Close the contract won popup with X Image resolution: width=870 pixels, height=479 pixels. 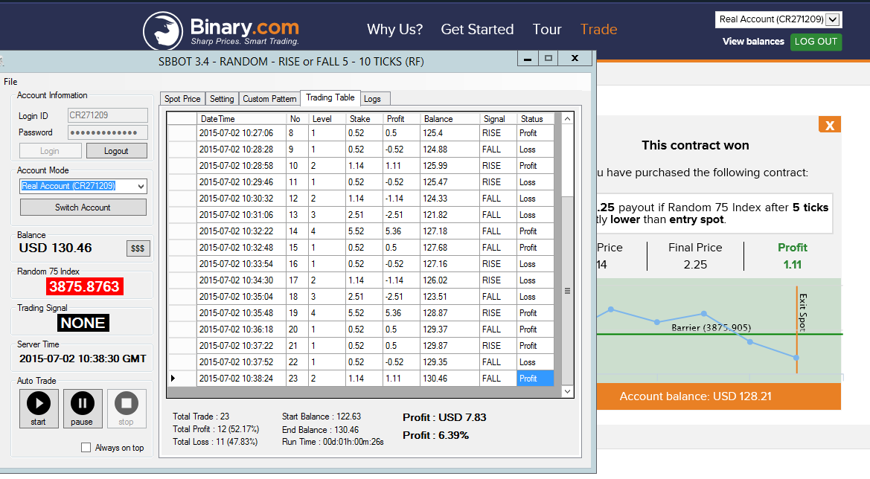point(830,125)
